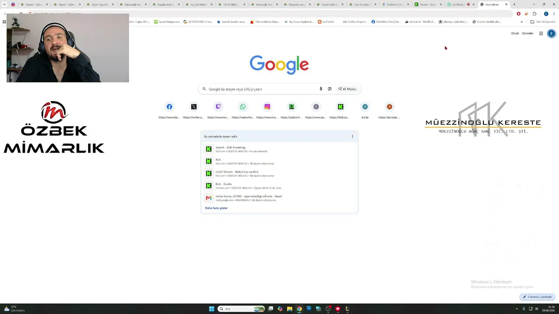Open the Instagram shortcut tile
Viewport: 559px width, 314px height.
click(x=267, y=110)
